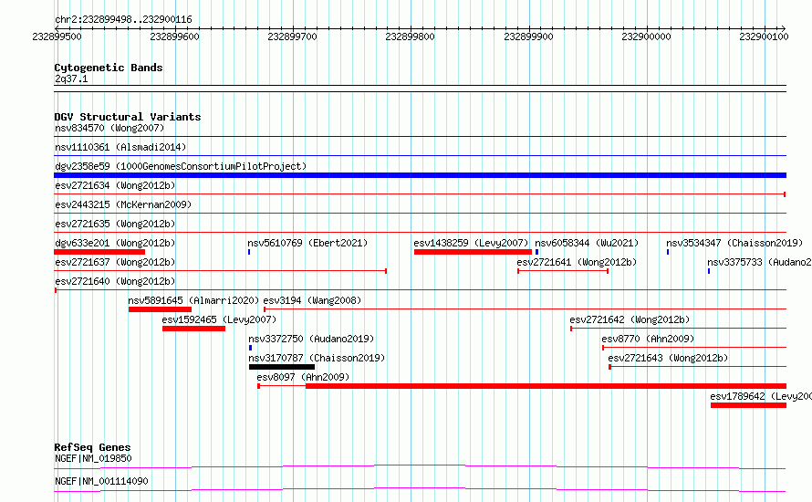Select esv2721643 (Wong2012b) label
The height and width of the screenshot is (502, 812).
coord(668,358)
